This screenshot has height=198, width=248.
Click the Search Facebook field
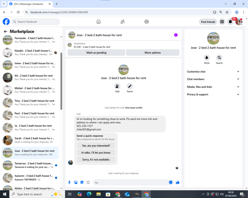click(x=36, y=22)
